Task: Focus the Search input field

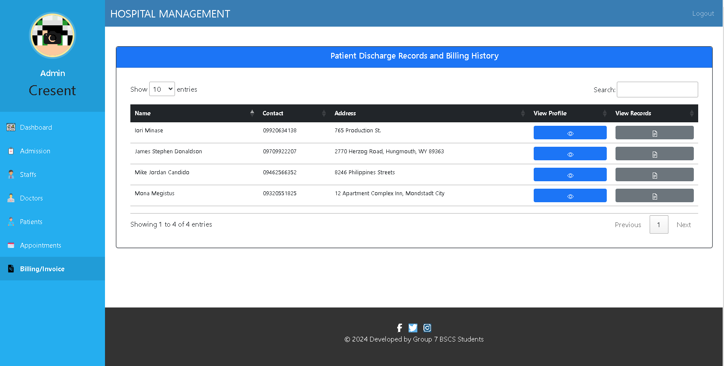Action: (657, 90)
